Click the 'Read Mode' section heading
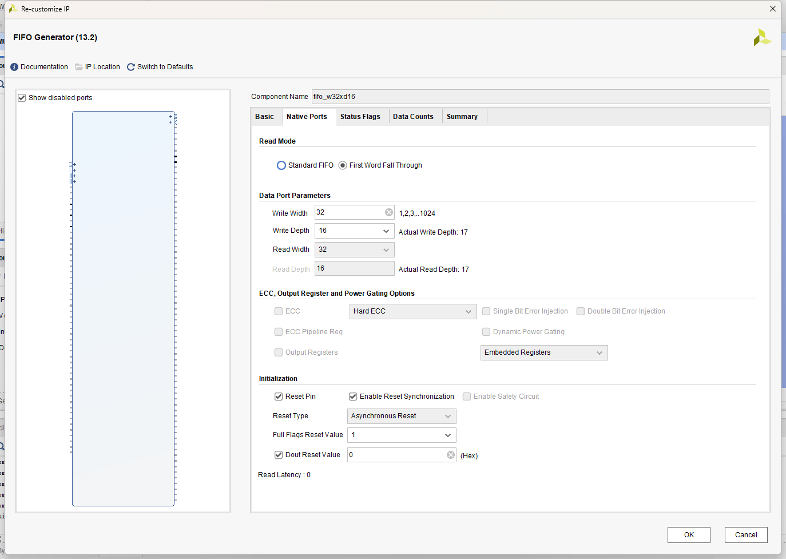786x559 pixels. point(277,141)
